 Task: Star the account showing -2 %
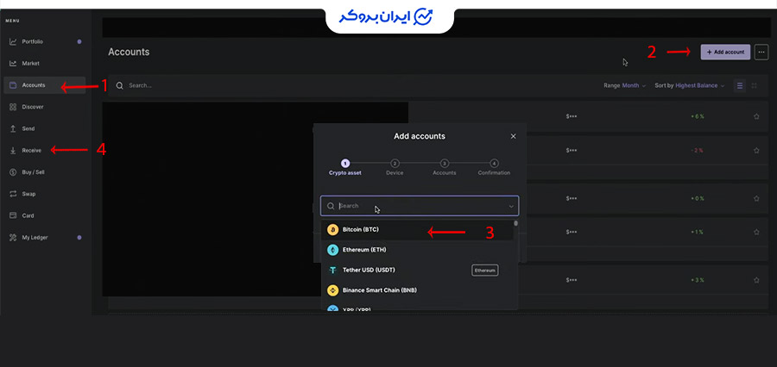coord(756,151)
